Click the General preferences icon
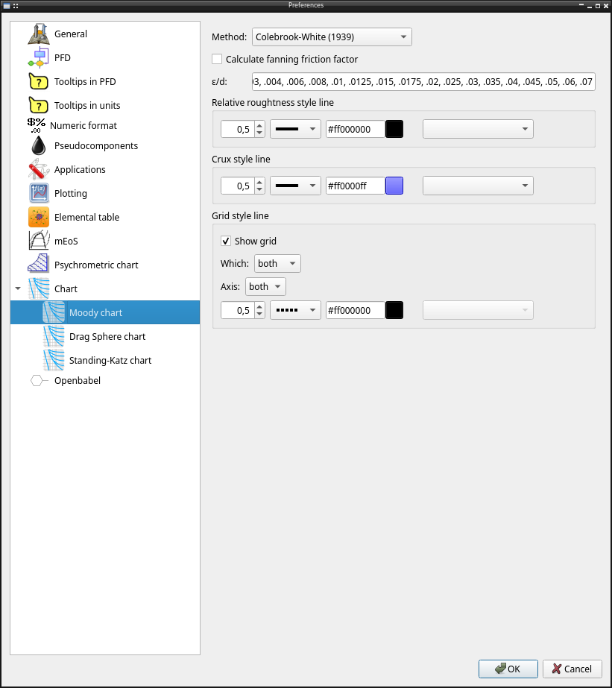The image size is (612, 688). pos(39,34)
